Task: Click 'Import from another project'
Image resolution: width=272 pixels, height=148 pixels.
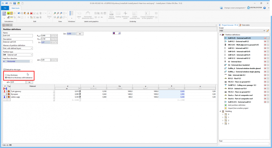Action: click(x=238, y=108)
